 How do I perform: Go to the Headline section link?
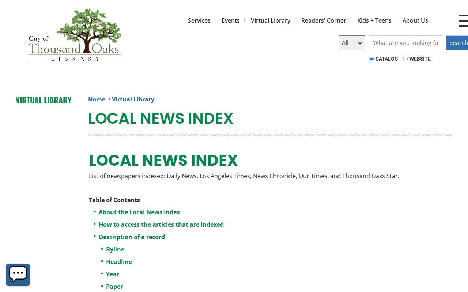click(119, 262)
